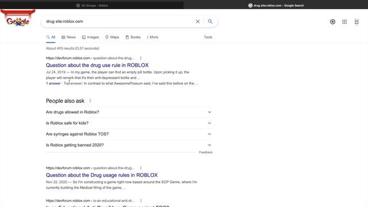This screenshot has height=207, width=368.
Task: Open the Google apps grid icon
Action: [344, 22]
